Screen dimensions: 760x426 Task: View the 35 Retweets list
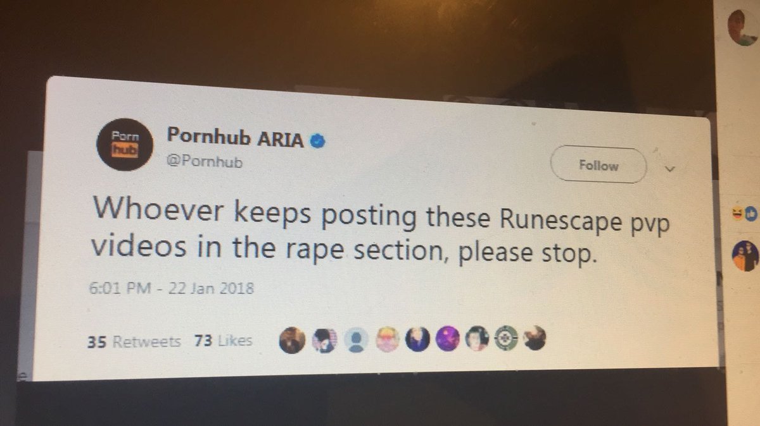(x=134, y=342)
